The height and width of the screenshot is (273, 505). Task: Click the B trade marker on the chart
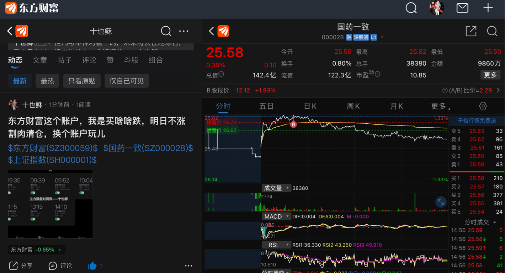click(x=293, y=124)
